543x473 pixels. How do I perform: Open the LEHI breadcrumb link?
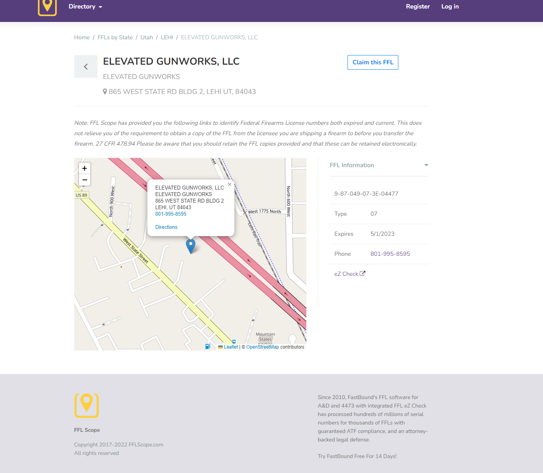tap(167, 37)
